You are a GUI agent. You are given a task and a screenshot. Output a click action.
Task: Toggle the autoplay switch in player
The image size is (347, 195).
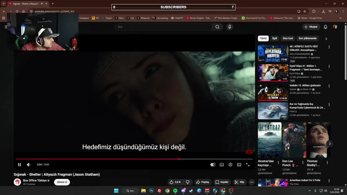click(x=213, y=165)
